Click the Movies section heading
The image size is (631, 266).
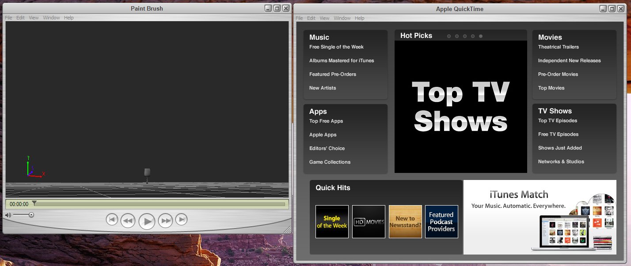[x=550, y=37]
